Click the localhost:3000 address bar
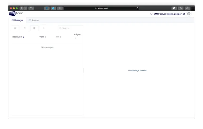Viewport: 203px width, 129px height. (x=101, y=8)
